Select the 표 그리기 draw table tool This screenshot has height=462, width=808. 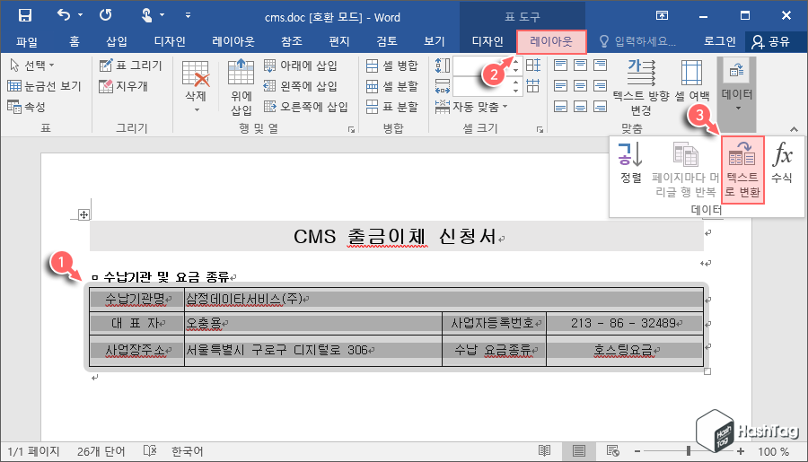coord(130,65)
